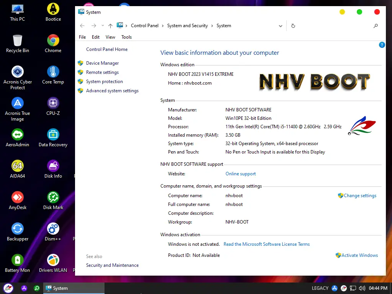This screenshot has height=294, width=392.
Task: Expand chevron after System and Security breadcrumb
Action: tap(212, 26)
